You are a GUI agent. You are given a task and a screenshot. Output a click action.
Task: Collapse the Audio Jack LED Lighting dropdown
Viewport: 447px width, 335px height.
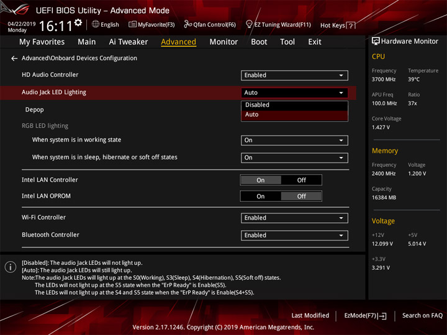pyautogui.click(x=294, y=93)
